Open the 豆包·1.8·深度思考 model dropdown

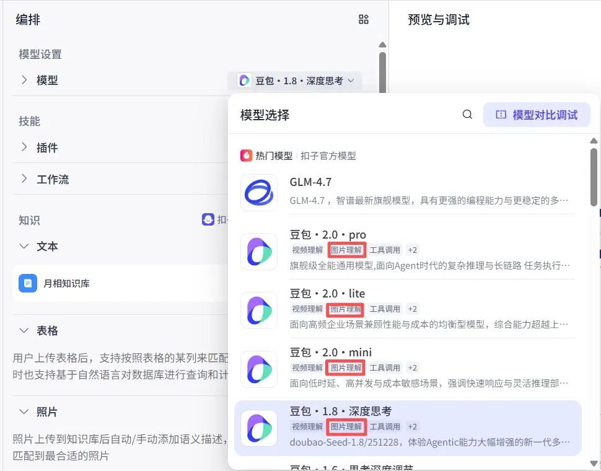pos(294,81)
